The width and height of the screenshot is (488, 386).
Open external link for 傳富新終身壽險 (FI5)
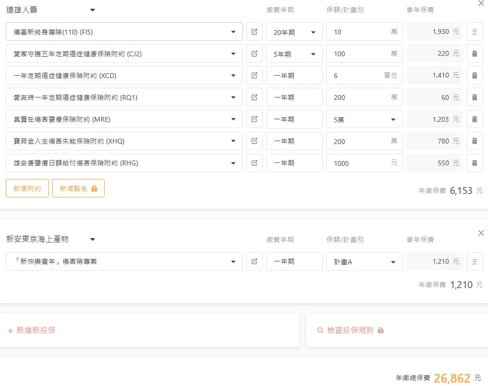click(254, 32)
